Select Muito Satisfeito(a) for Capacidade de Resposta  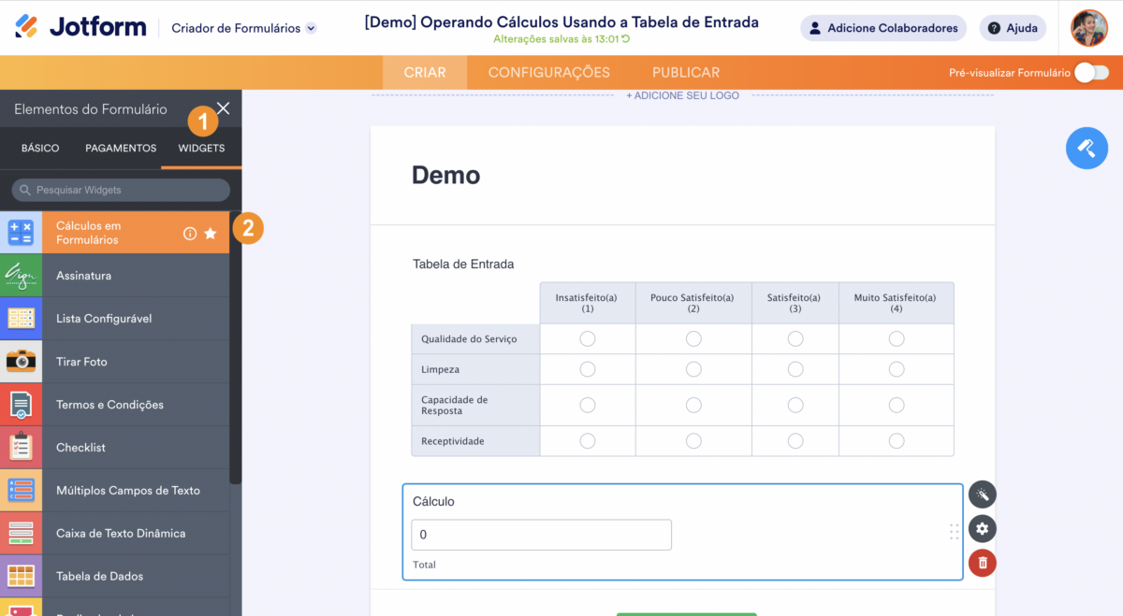(897, 405)
